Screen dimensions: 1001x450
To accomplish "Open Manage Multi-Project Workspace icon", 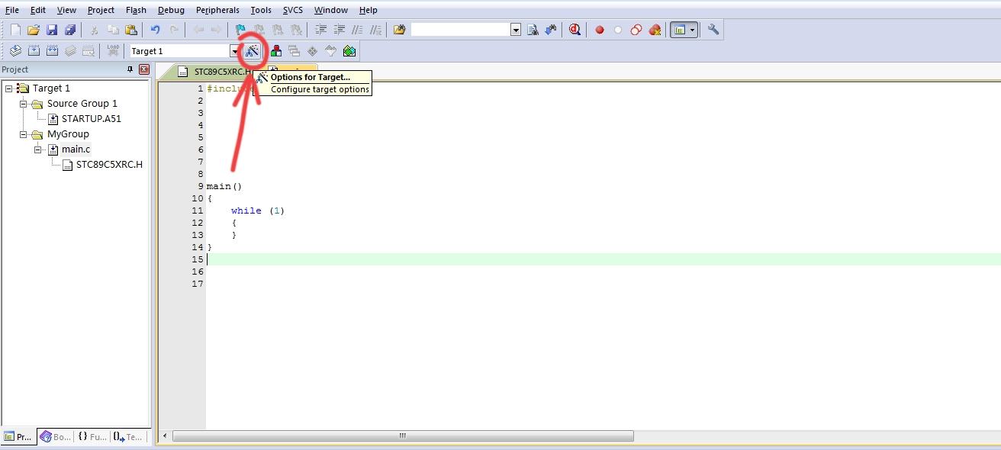I will 295,51.
